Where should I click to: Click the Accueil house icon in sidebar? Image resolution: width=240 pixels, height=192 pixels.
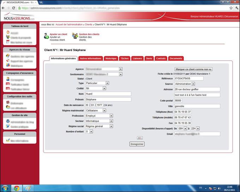coord(8,32)
